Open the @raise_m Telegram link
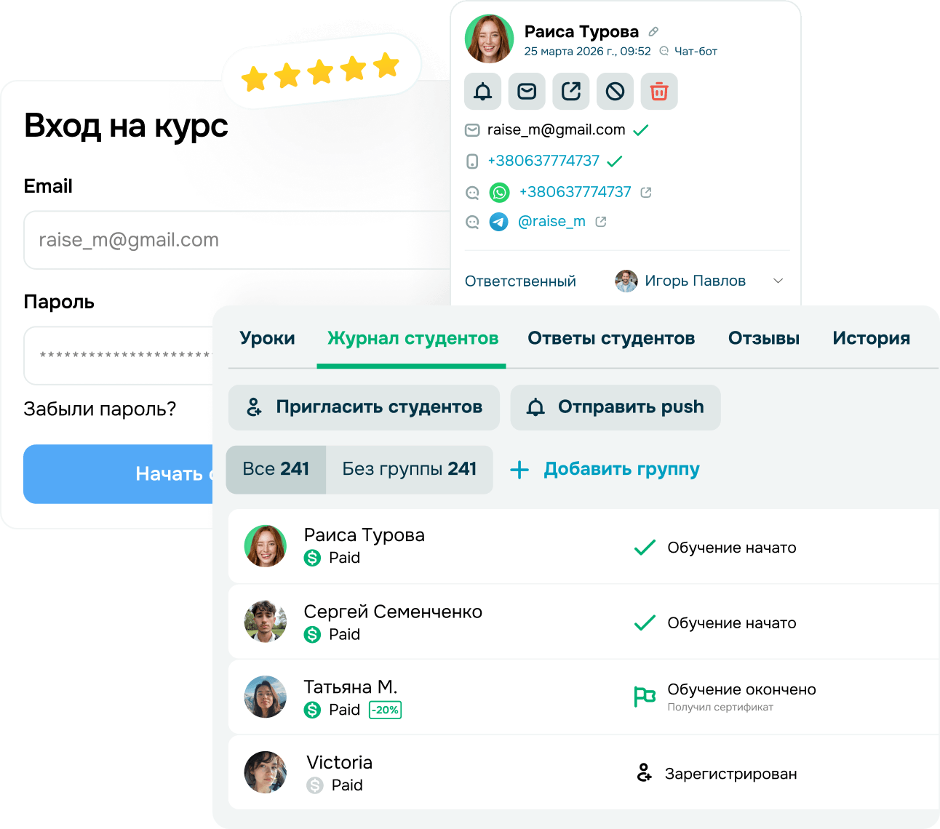 551,222
